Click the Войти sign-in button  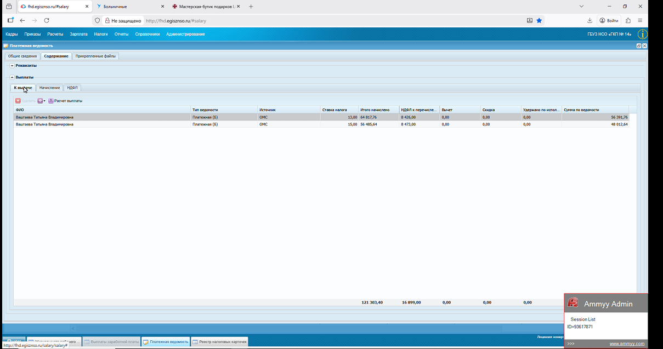(609, 20)
